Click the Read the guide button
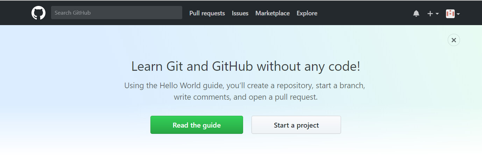The height and width of the screenshot is (160, 482). [197, 125]
